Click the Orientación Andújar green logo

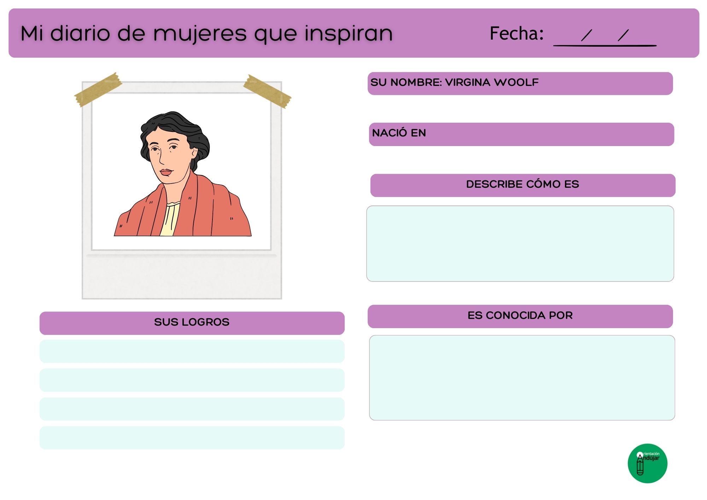tap(647, 463)
